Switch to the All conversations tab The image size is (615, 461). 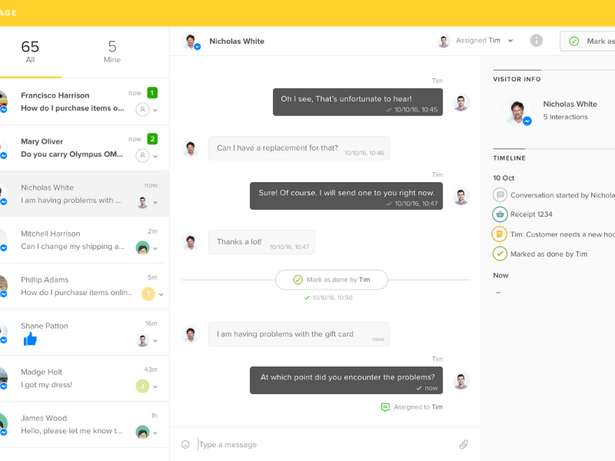[30, 51]
